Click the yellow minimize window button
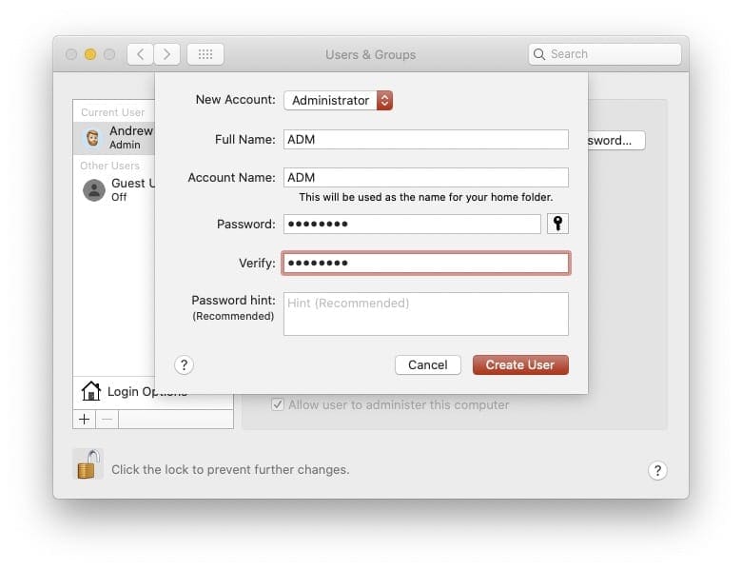 [x=90, y=54]
